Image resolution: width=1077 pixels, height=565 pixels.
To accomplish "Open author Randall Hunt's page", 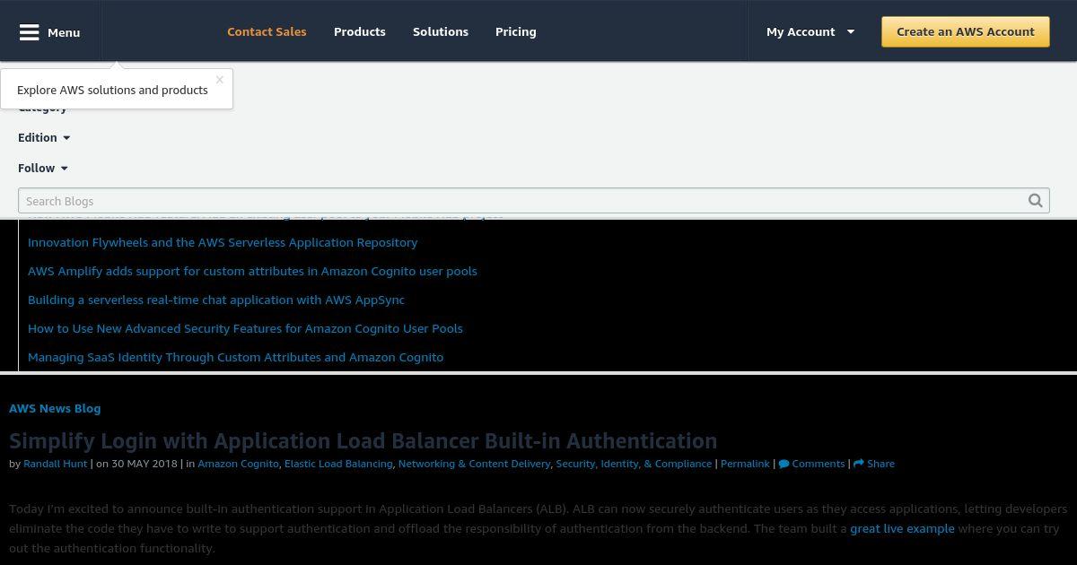I will click(55, 464).
